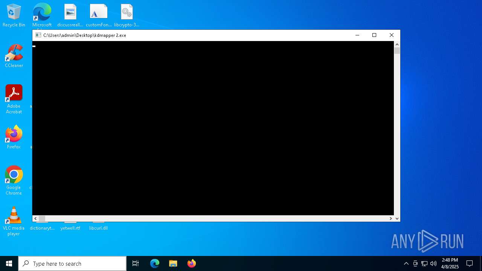This screenshot has width=482, height=271.
Task: Maximize the kdmapper console window
Action: [x=374, y=35]
